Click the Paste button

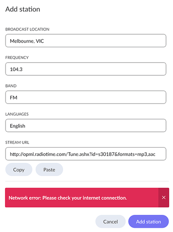pyautogui.click(x=49, y=169)
